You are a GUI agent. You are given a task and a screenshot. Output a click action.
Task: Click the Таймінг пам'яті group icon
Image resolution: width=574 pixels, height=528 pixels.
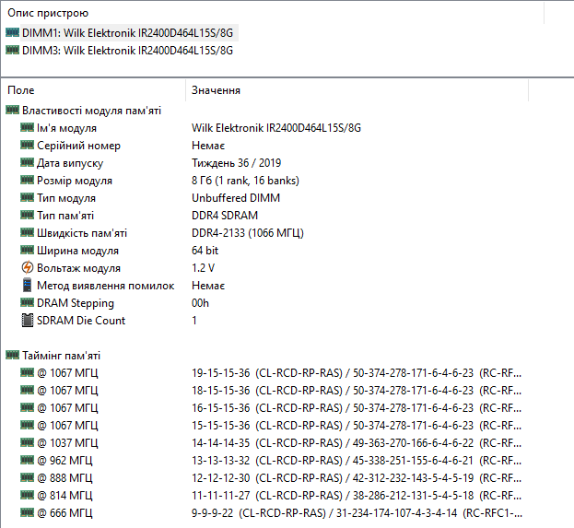click(x=13, y=355)
